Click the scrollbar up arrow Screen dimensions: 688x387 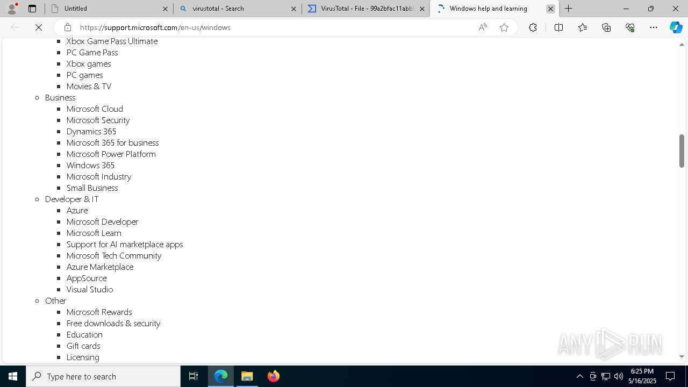[682, 44]
